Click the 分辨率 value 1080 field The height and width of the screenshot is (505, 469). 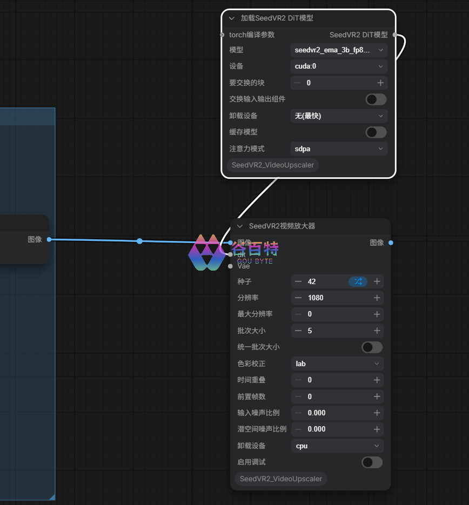[x=337, y=298]
